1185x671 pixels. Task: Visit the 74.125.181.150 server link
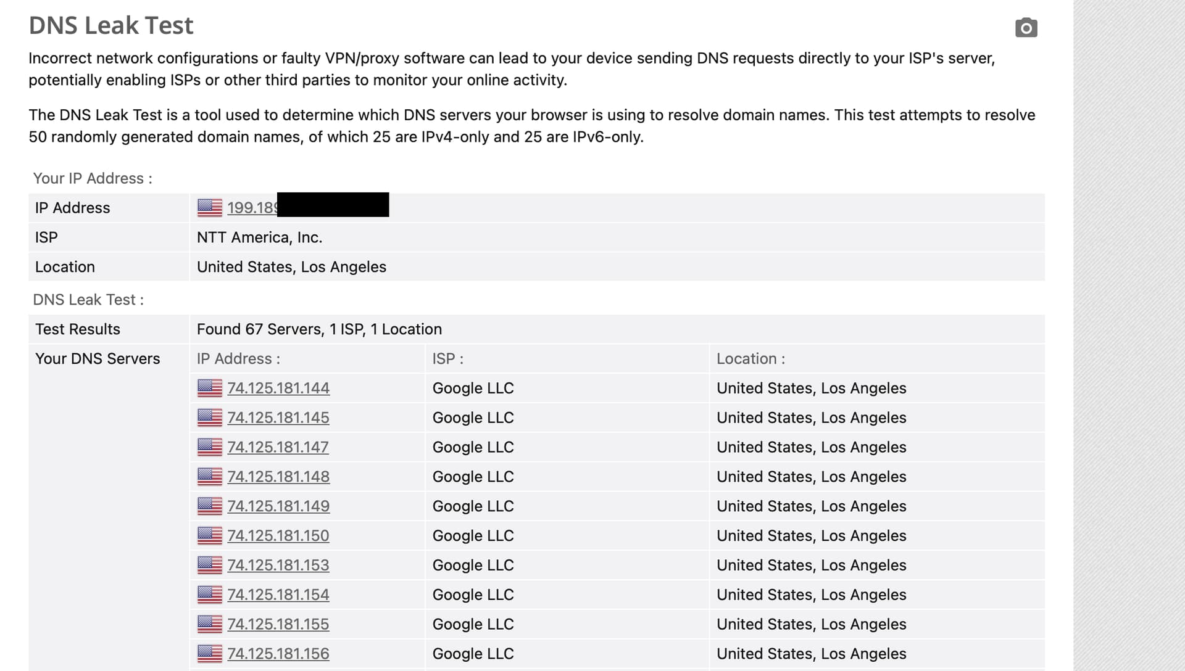278,536
